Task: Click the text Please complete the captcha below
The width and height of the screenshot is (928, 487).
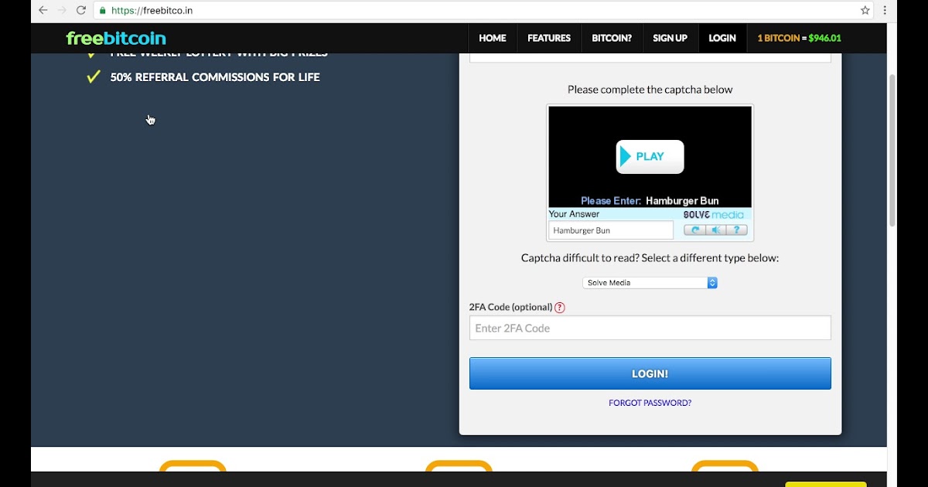Action: tap(650, 90)
